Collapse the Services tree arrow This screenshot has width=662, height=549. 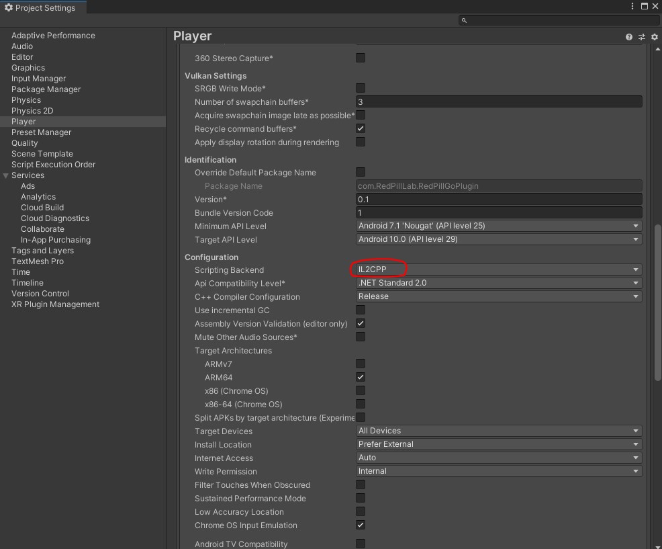click(6, 175)
